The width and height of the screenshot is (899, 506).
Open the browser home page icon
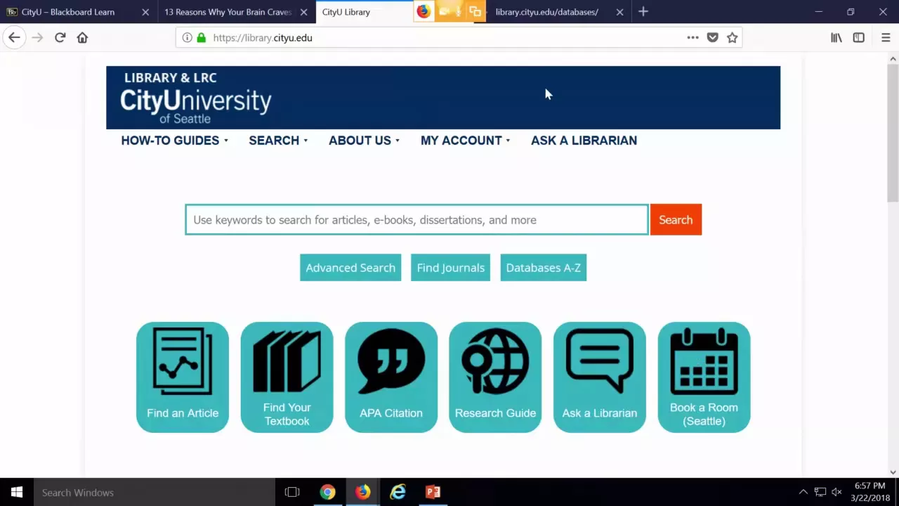pos(82,38)
